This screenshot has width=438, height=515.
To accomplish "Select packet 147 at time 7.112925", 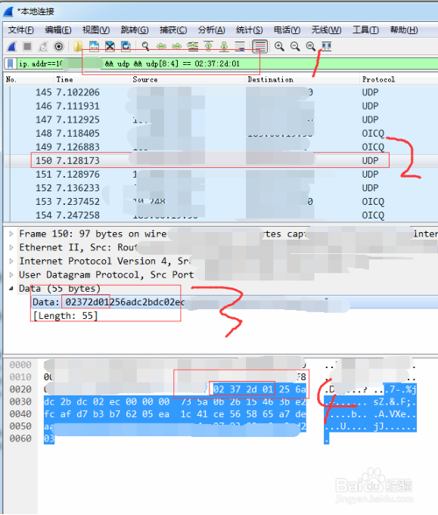I will point(220,119).
